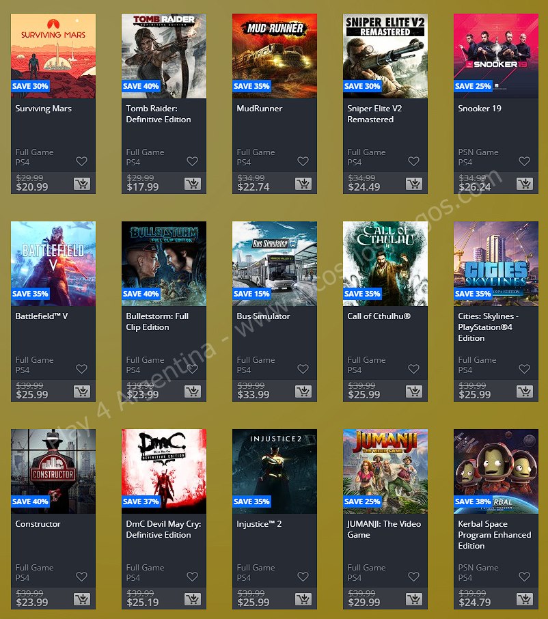Toggle wishlist heart for Bus Simulator

[303, 369]
